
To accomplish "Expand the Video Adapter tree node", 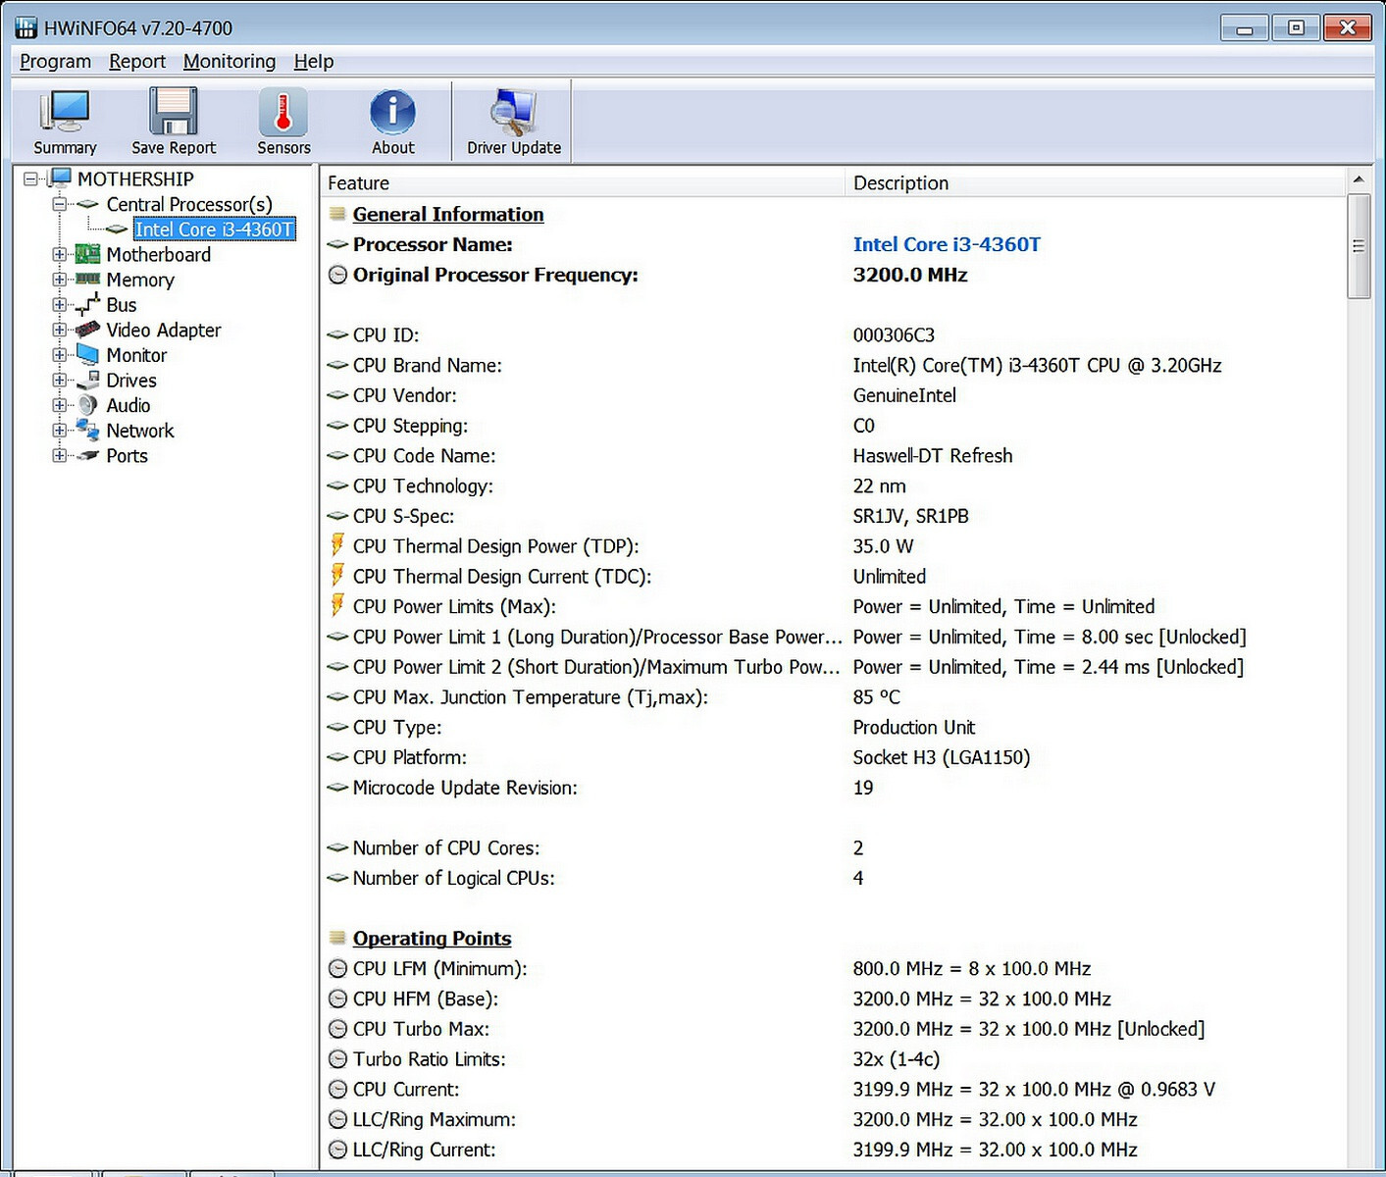I will point(60,330).
